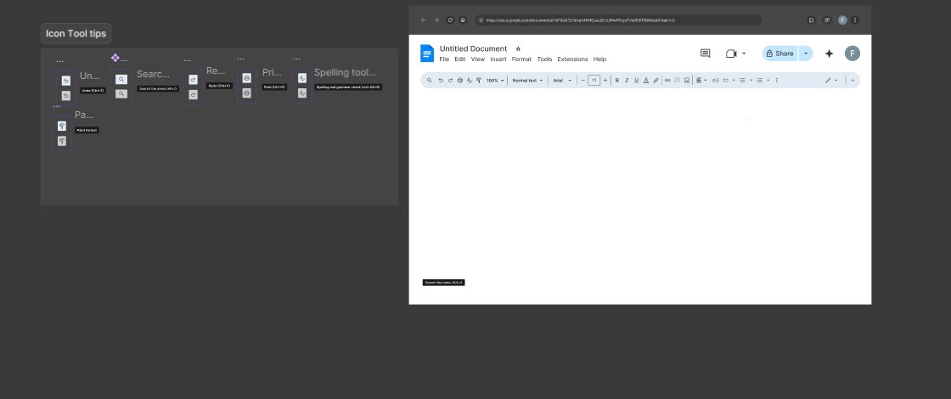This screenshot has width=951, height=399.
Task: Click the browser home icon
Action: coord(463,20)
